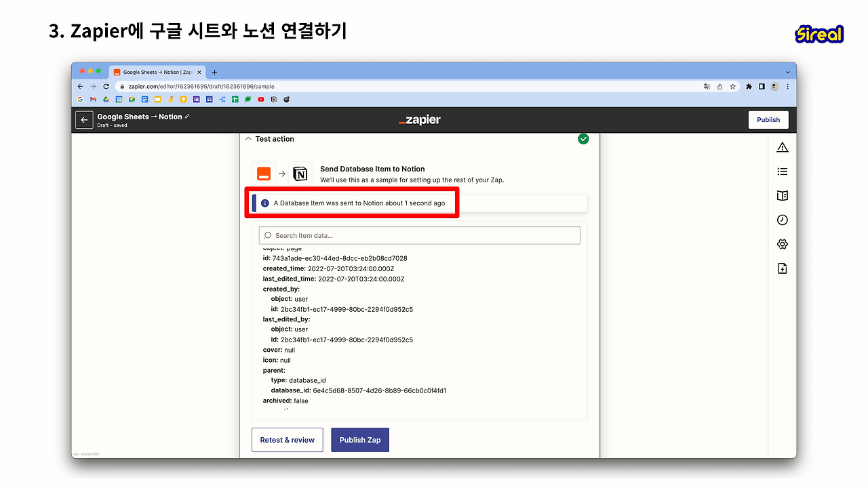Click the Send Database Item to Notion heading
868x488 pixels.
(x=372, y=169)
